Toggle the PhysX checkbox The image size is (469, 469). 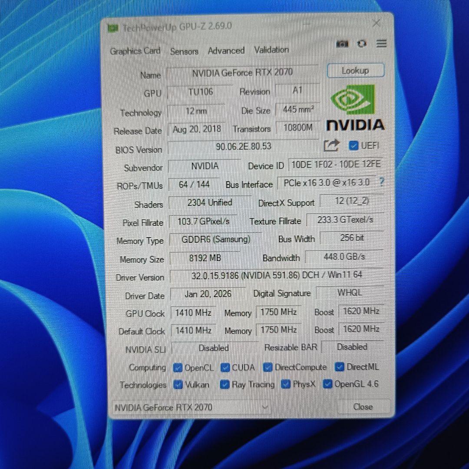coord(286,384)
